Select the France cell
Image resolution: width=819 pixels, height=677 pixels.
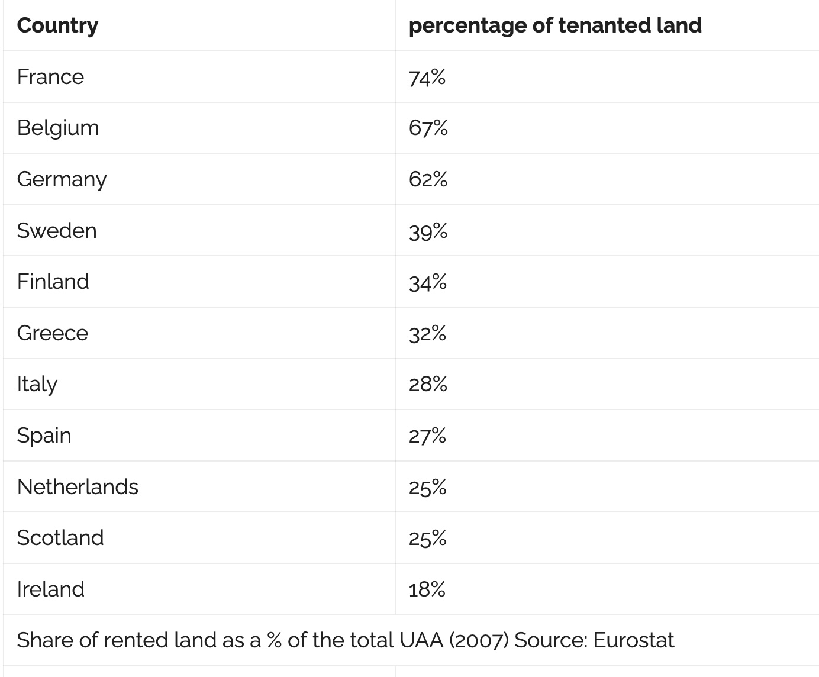[x=50, y=77]
